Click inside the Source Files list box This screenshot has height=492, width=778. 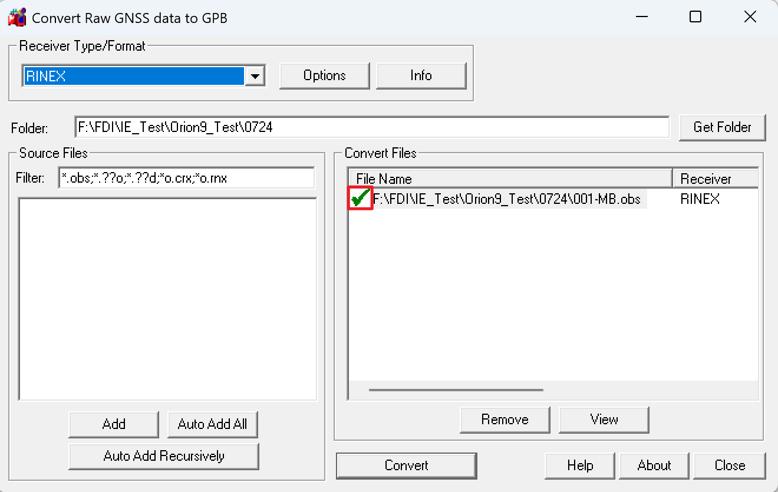pyautogui.click(x=168, y=299)
